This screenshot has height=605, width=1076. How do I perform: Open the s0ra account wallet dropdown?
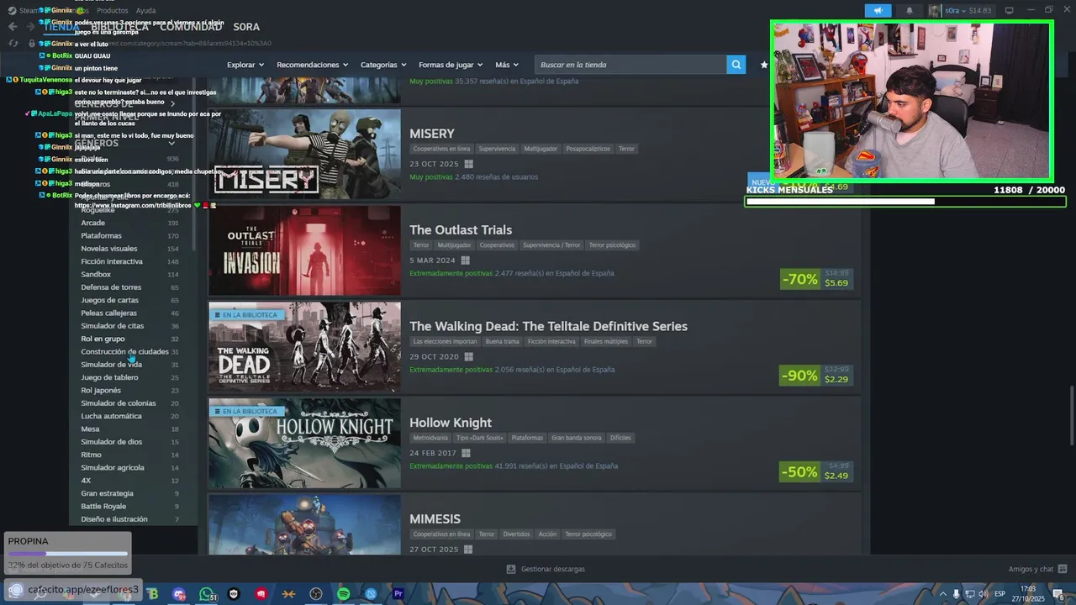968,11
